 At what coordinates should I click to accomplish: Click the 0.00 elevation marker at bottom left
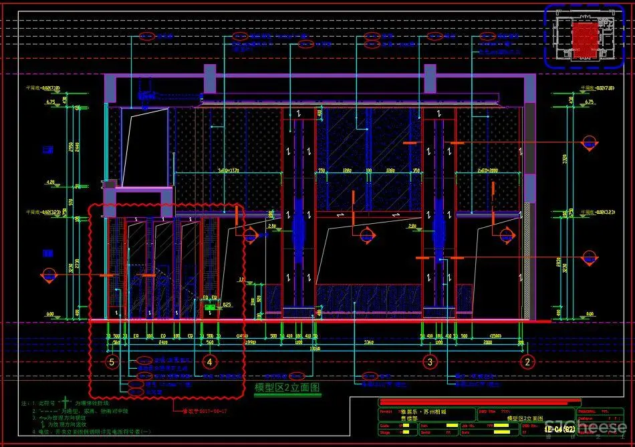[50, 315]
